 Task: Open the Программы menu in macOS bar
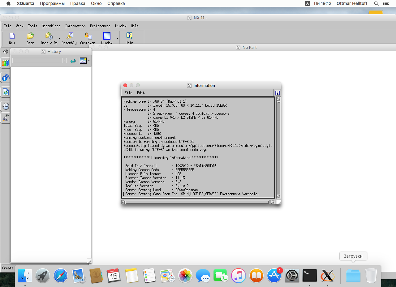click(52, 3)
